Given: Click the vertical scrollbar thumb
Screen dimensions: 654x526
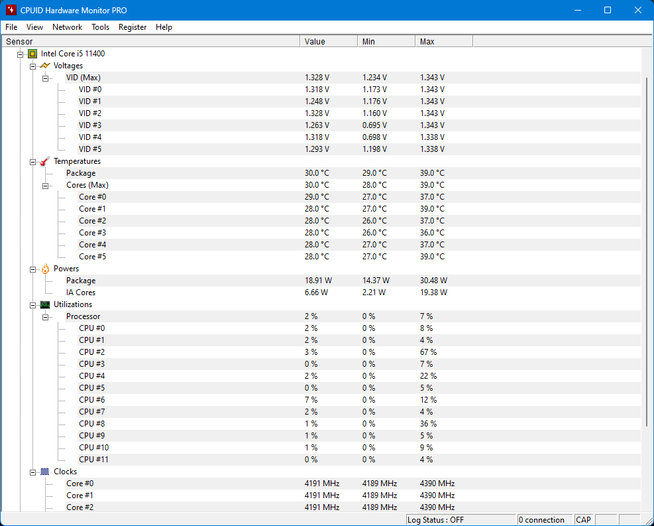Looking at the screenshot, I should click(647, 252).
